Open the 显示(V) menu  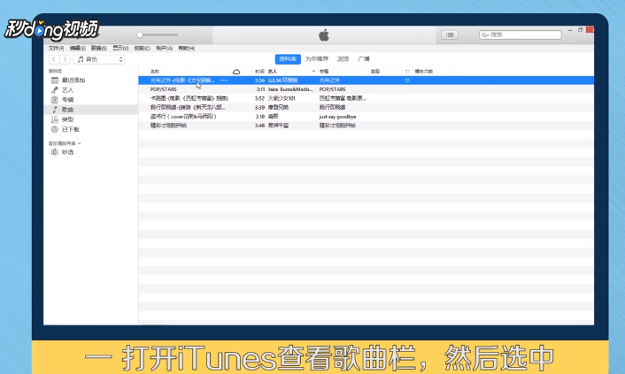click(x=120, y=49)
